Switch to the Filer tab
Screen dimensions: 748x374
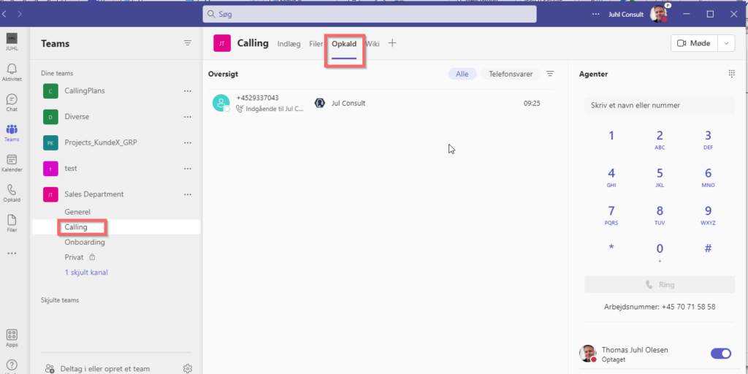point(316,44)
